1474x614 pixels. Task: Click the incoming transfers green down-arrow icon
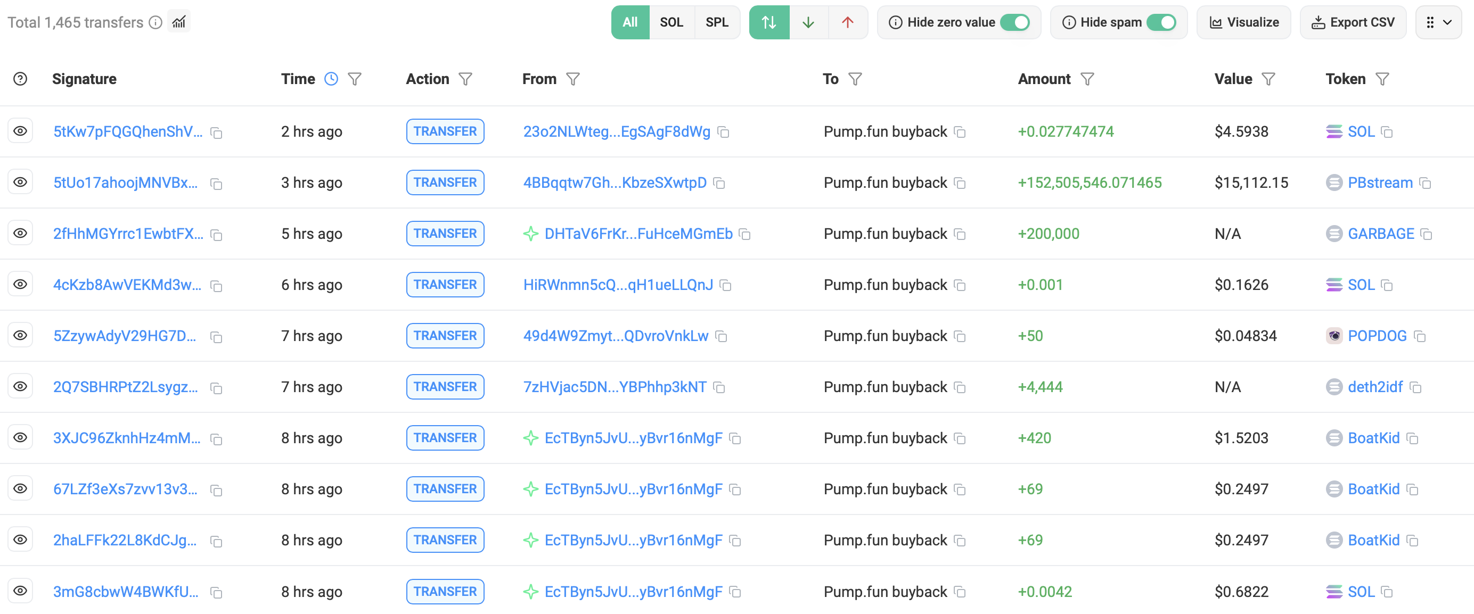coord(808,22)
